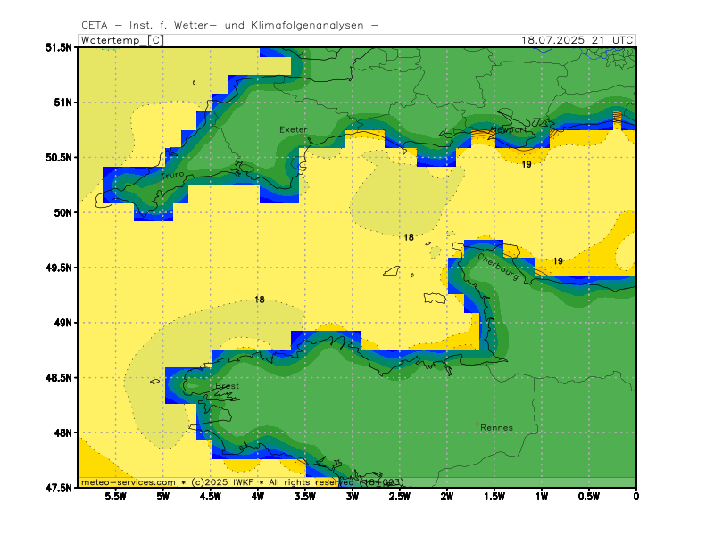Image resolution: width=714 pixels, height=535 pixels.
Task: Click the Newport label on the map
Action: click(x=508, y=130)
